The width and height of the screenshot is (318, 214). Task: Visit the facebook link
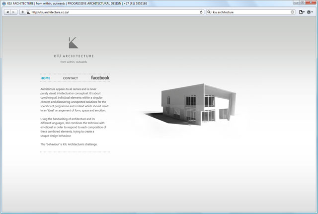coord(100,77)
